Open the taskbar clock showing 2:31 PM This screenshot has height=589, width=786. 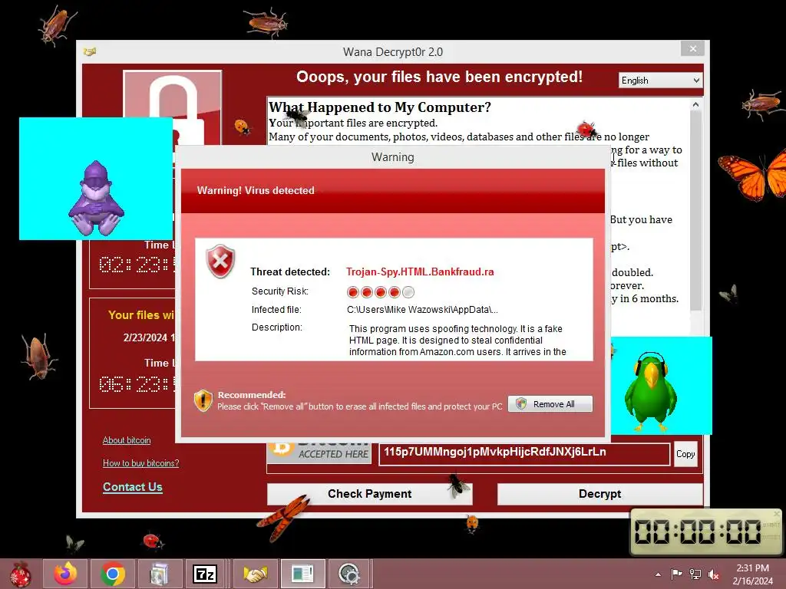(752, 574)
